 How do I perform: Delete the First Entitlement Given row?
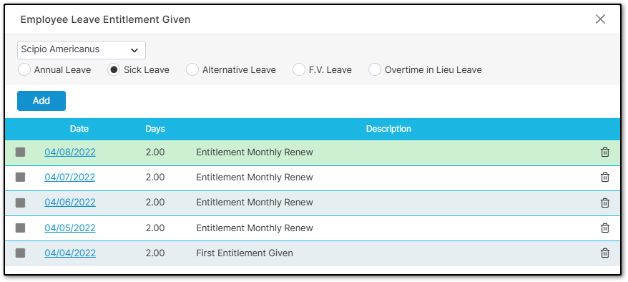click(x=605, y=253)
